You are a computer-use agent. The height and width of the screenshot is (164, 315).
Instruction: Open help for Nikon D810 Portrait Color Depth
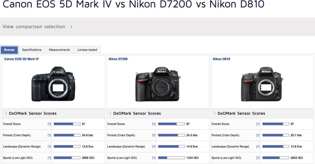pos(258,135)
